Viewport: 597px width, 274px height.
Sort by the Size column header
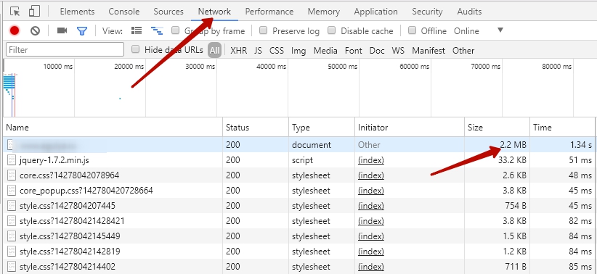coord(497,128)
